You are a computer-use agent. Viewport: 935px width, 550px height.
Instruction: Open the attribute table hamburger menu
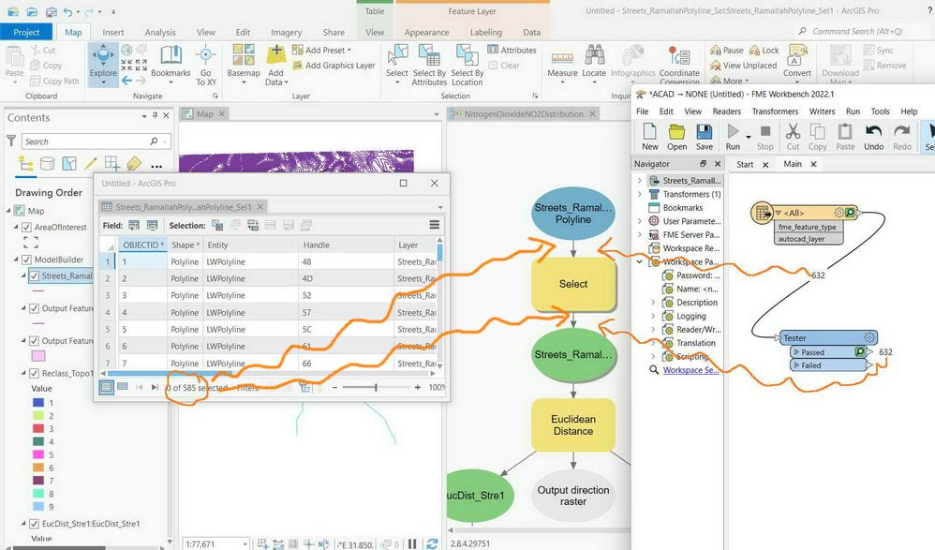click(x=434, y=225)
